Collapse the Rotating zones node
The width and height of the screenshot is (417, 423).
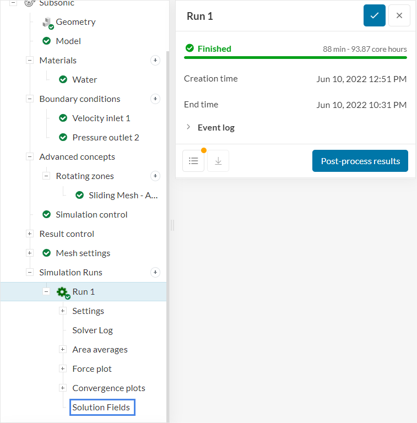[x=46, y=176]
